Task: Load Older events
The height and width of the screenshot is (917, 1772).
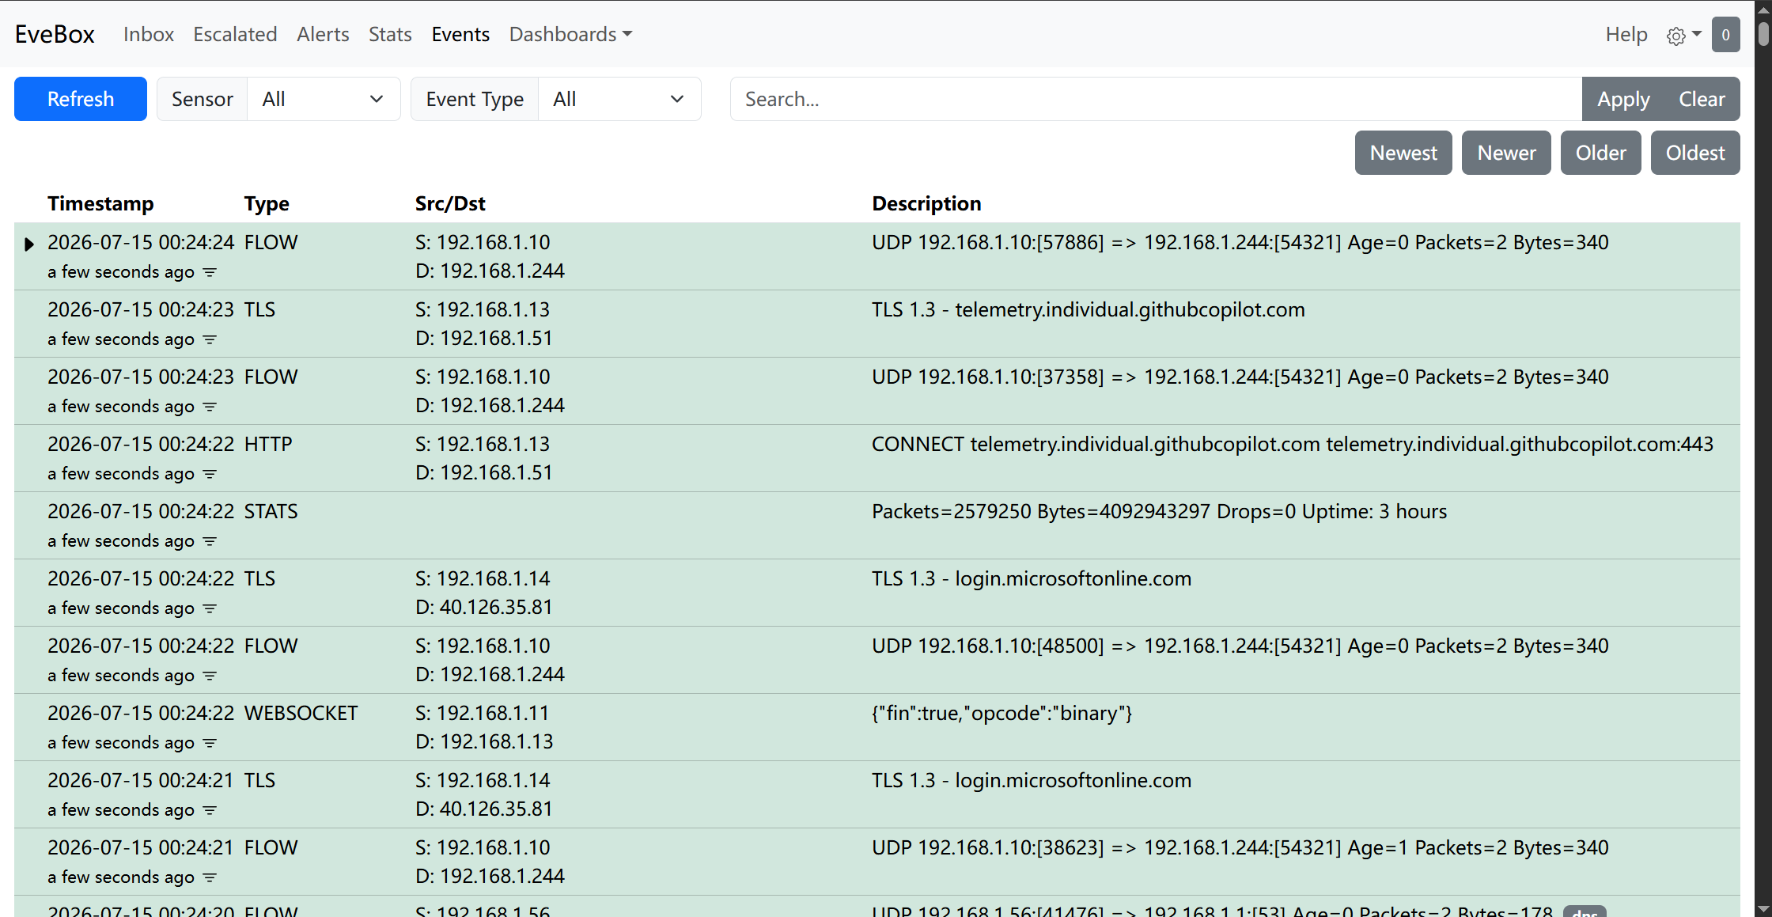Action: [x=1600, y=153]
